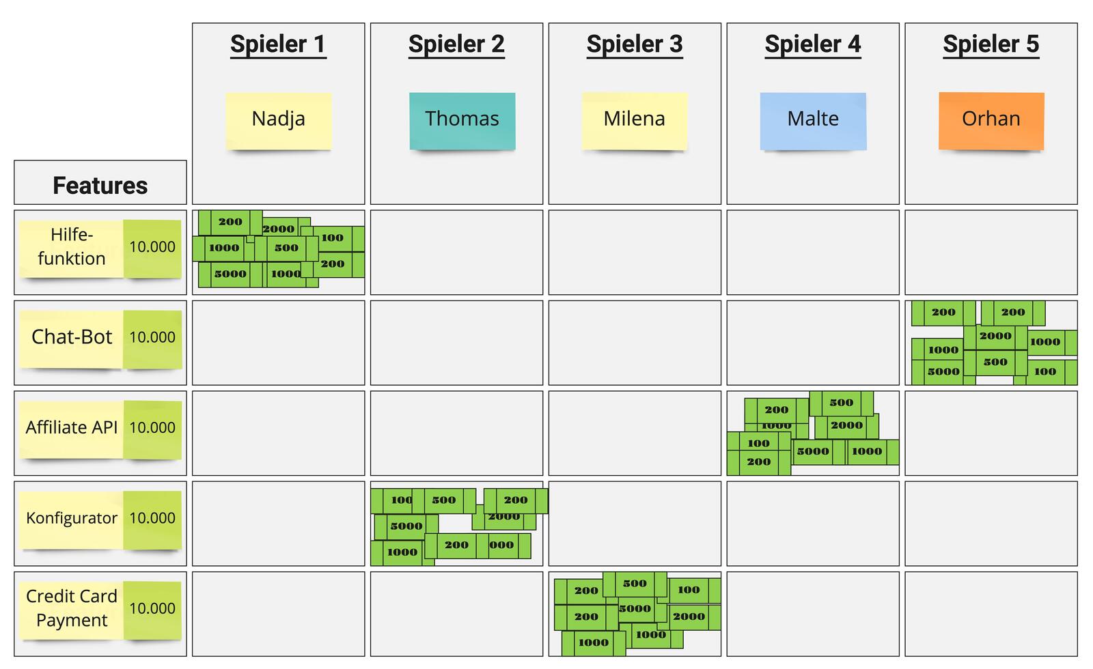Select the 500 bill in Chat-Bot row
1093x669 pixels.
pyautogui.click(x=995, y=362)
